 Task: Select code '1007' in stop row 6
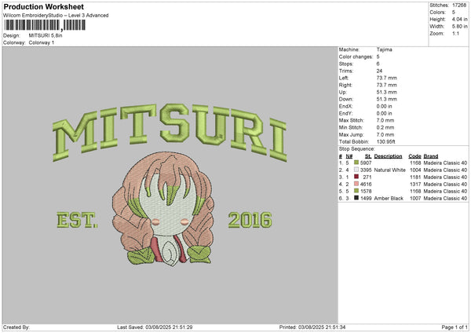click(x=415, y=199)
